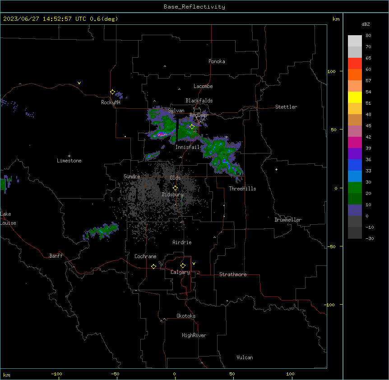
Task: Click the Sylvan label
Action: click(176, 111)
